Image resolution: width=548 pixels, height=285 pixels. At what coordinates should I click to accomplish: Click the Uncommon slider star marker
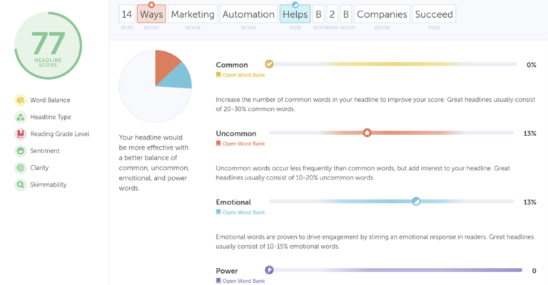pyautogui.click(x=367, y=133)
